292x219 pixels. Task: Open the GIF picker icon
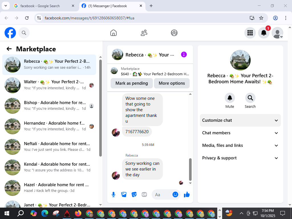click(144, 194)
